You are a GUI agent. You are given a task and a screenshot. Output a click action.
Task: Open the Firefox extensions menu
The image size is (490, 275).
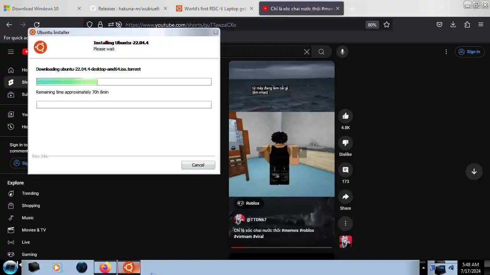[467, 24]
